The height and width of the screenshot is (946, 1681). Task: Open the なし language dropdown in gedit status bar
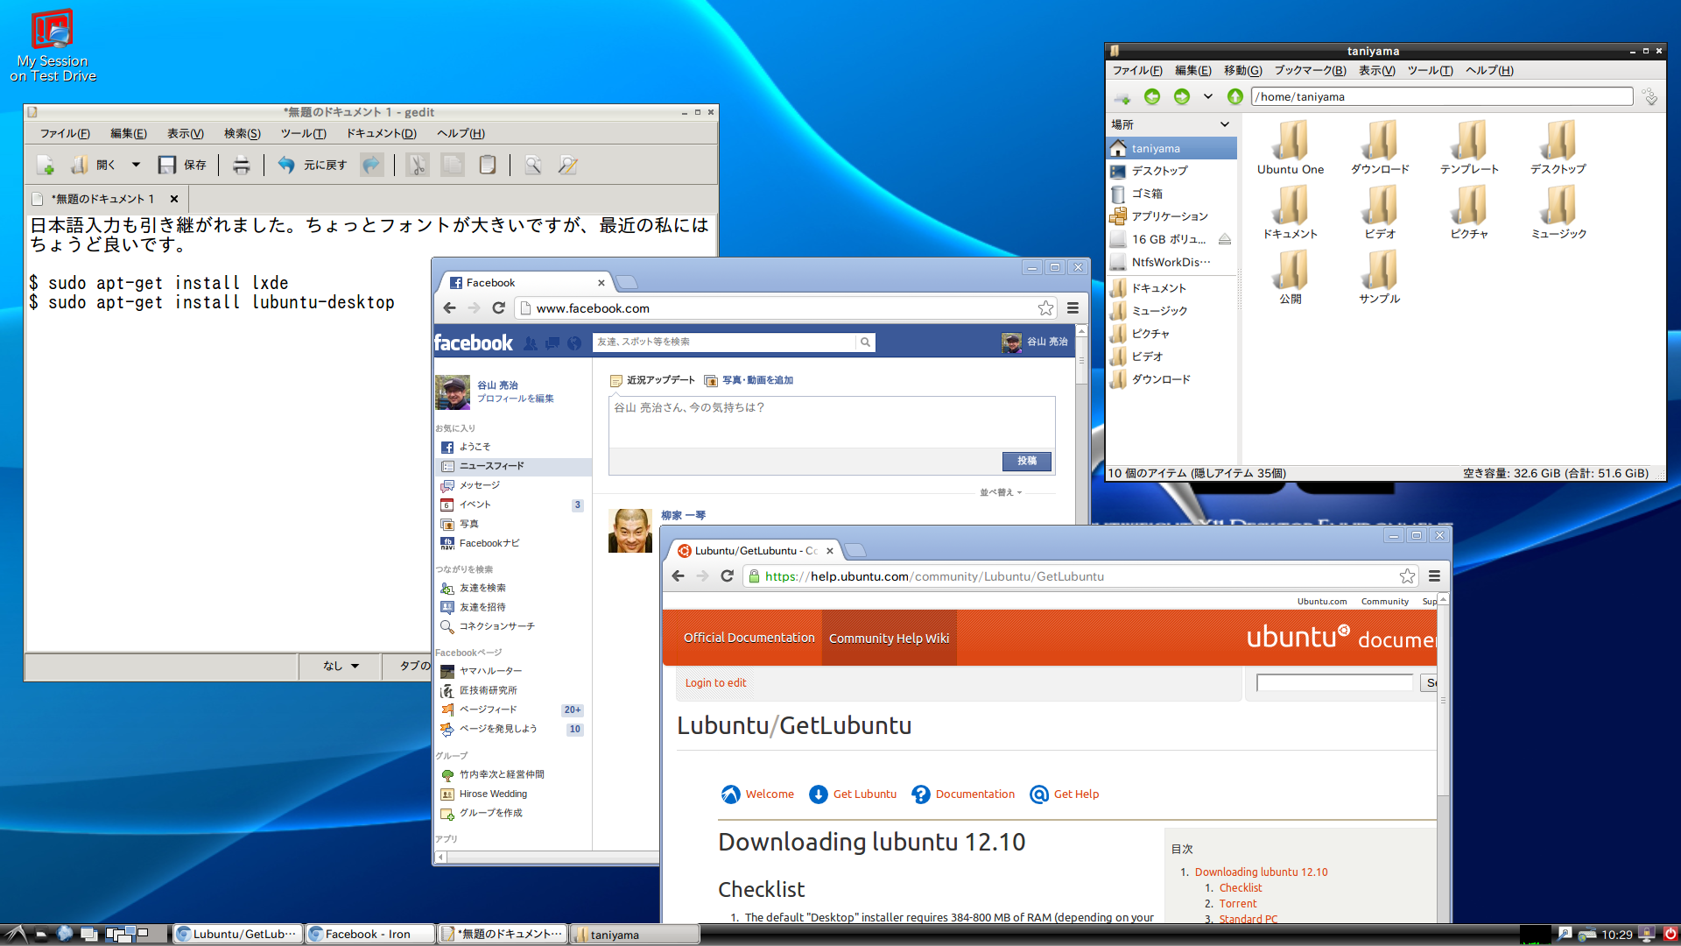(x=341, y=666)
